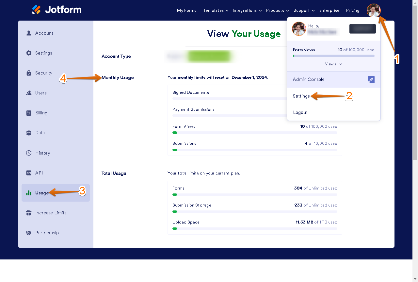
Task: Click the Upload Space progress bar
Action: 255,228
